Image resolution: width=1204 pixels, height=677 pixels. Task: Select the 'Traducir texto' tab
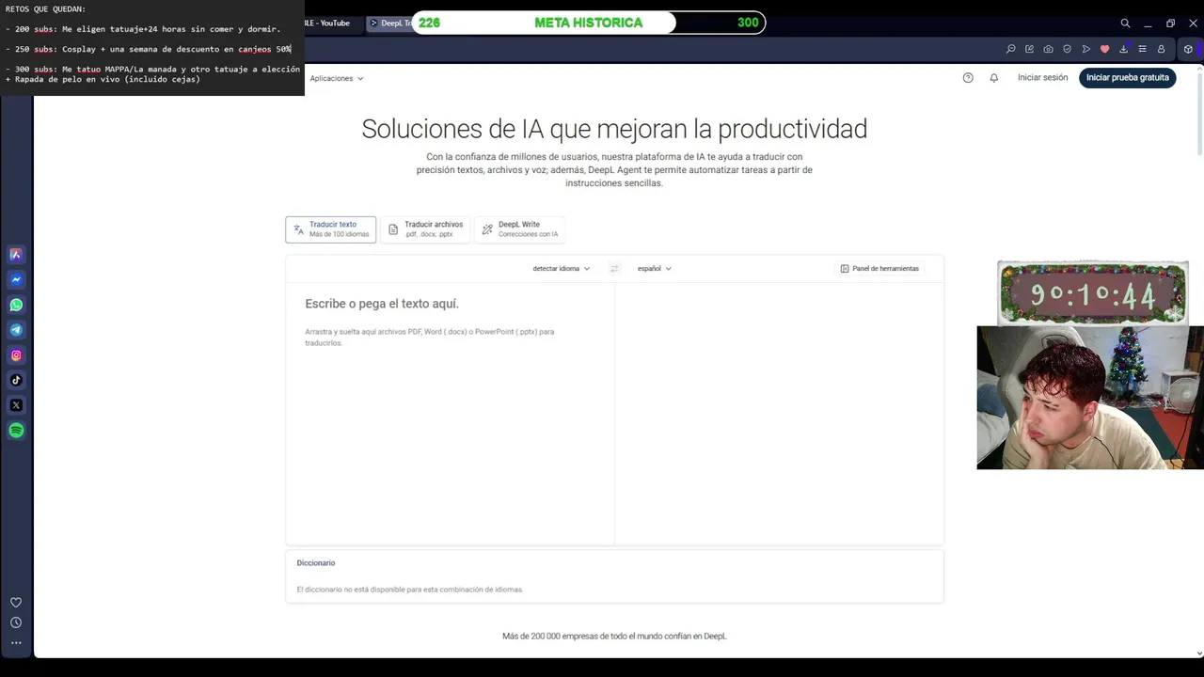tap(331, 229)
